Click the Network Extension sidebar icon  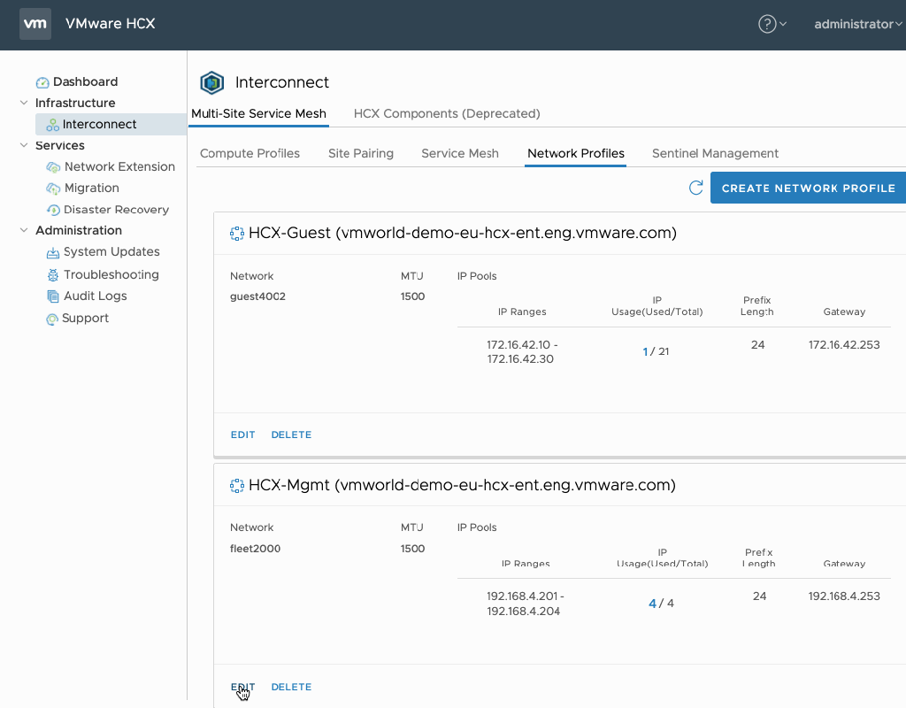coord(53,166)
